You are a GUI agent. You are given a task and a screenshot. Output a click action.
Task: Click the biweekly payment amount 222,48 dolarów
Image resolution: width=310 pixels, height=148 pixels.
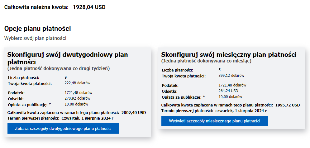pos(78,83)
